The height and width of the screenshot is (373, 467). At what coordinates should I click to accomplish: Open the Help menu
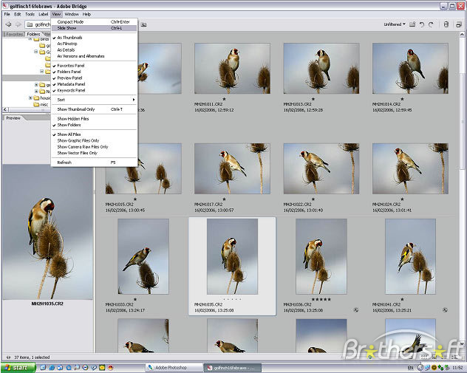tap(86, 14)
